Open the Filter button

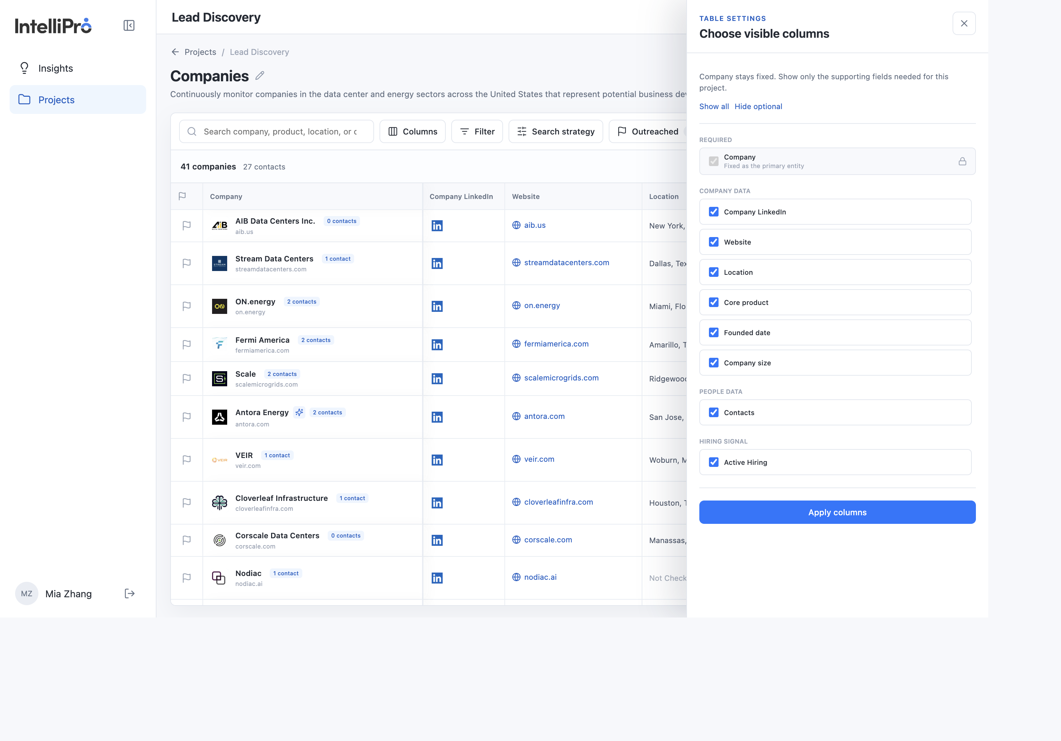pyautogui.click(x=477, y=132)
